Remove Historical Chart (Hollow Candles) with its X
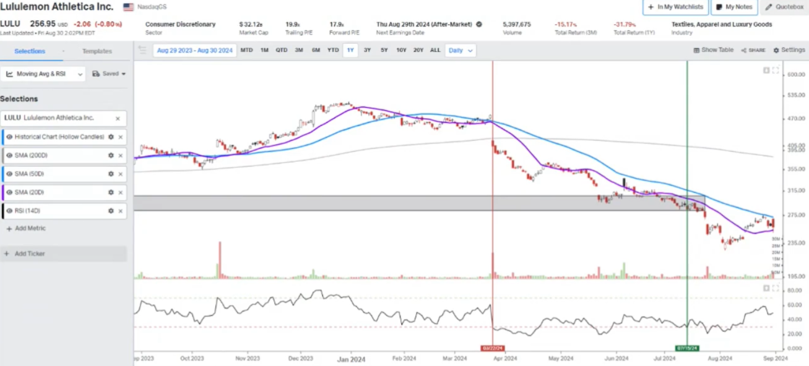The width and height of the screenshot is (809, 366). [x=121, y=137]
